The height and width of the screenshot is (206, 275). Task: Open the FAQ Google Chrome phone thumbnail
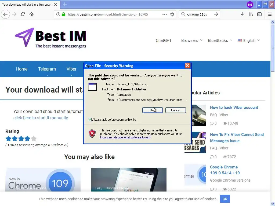click(x=129, y=179)
